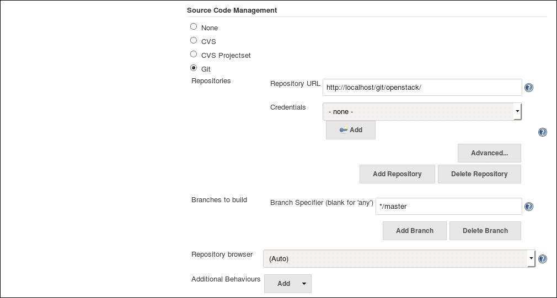Open help for Branch Specifier field
This screenshot has height=298, width=557.
point(528,207)
